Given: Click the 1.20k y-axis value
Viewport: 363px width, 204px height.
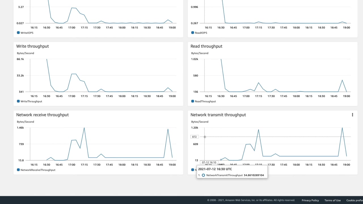Looking at the screenshot, I should click(x=195, y=128).
